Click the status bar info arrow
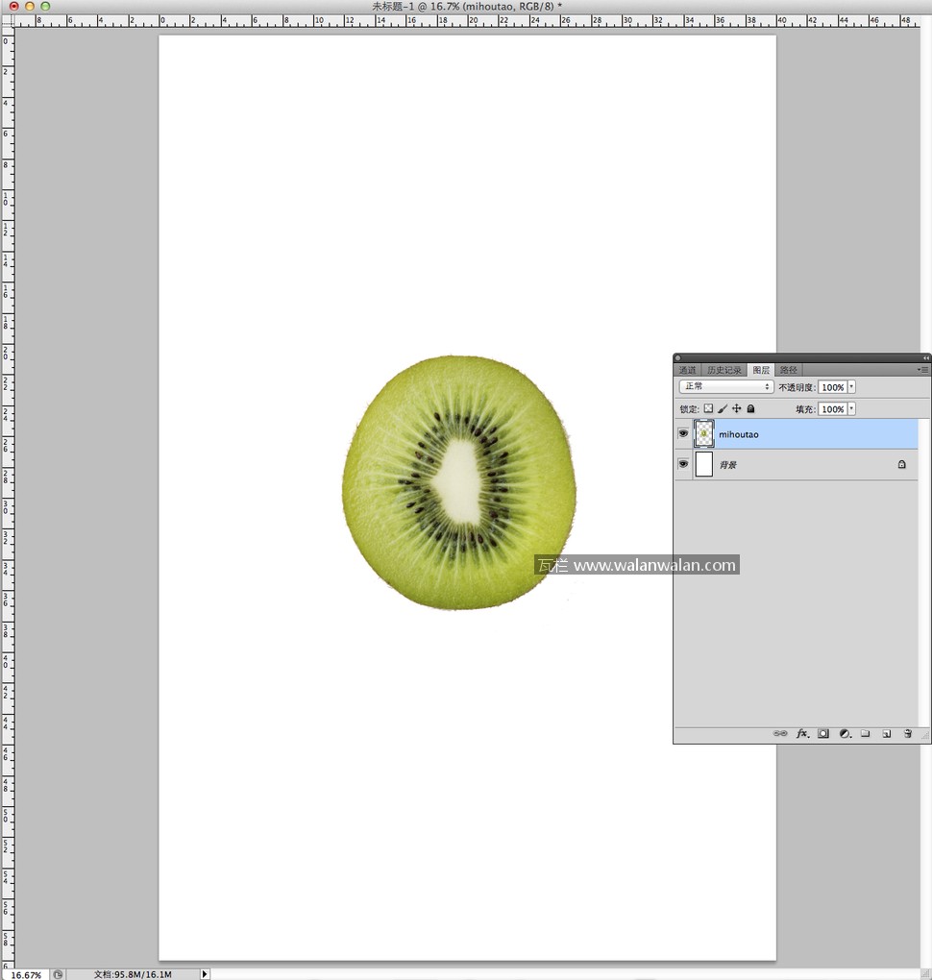Screen dimensions: 932x980 (204, 974)
